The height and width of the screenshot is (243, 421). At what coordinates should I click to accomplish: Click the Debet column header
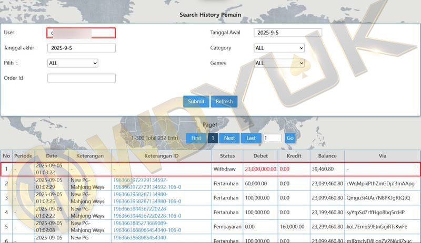click(x=260, y=156)
